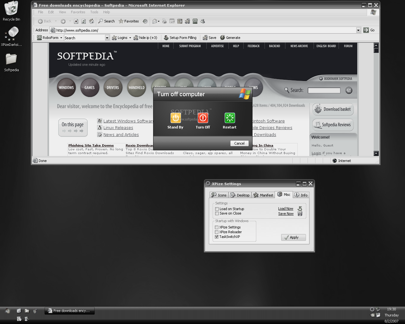Click the RoboForm Generate button
The height and width of the screenshot is (324, 405).
point(230,38)
